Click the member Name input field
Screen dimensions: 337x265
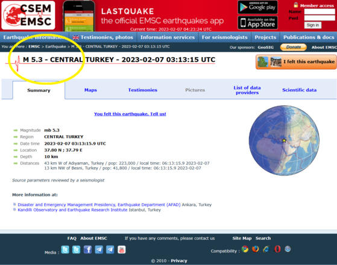(320, 11)
